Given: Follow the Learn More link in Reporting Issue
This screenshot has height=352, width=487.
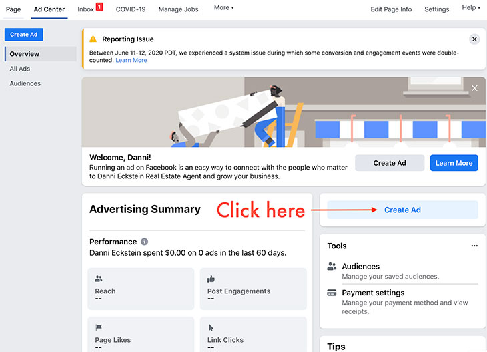Looking at the screenshot, I should [131, 60].
